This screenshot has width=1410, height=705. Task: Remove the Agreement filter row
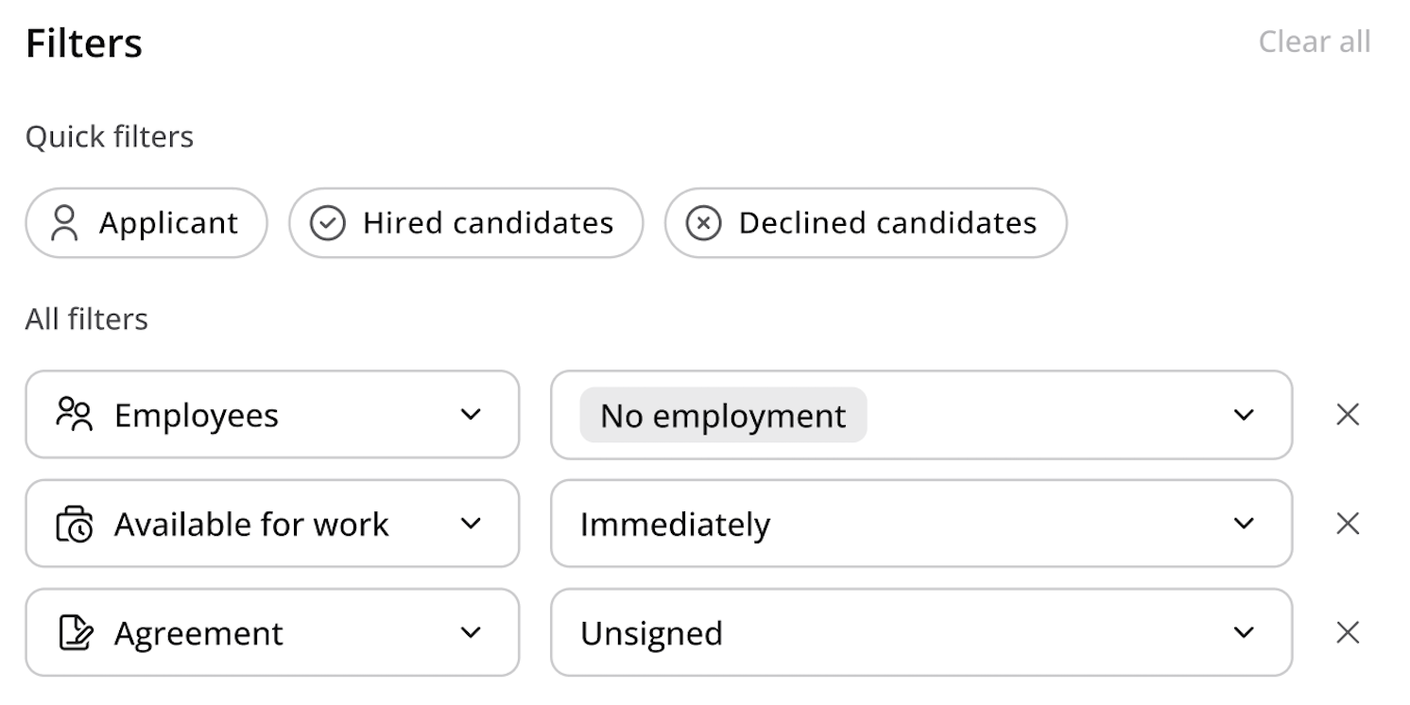coord(1348,632)
